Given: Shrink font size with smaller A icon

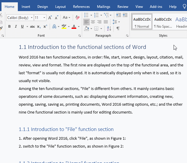Looking at the screenshot, I should point(56,17).
